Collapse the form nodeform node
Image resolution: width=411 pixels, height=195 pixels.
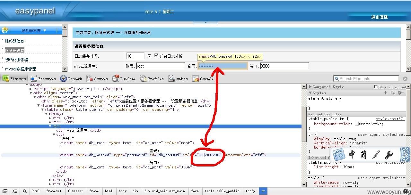(x=39, y=105)
